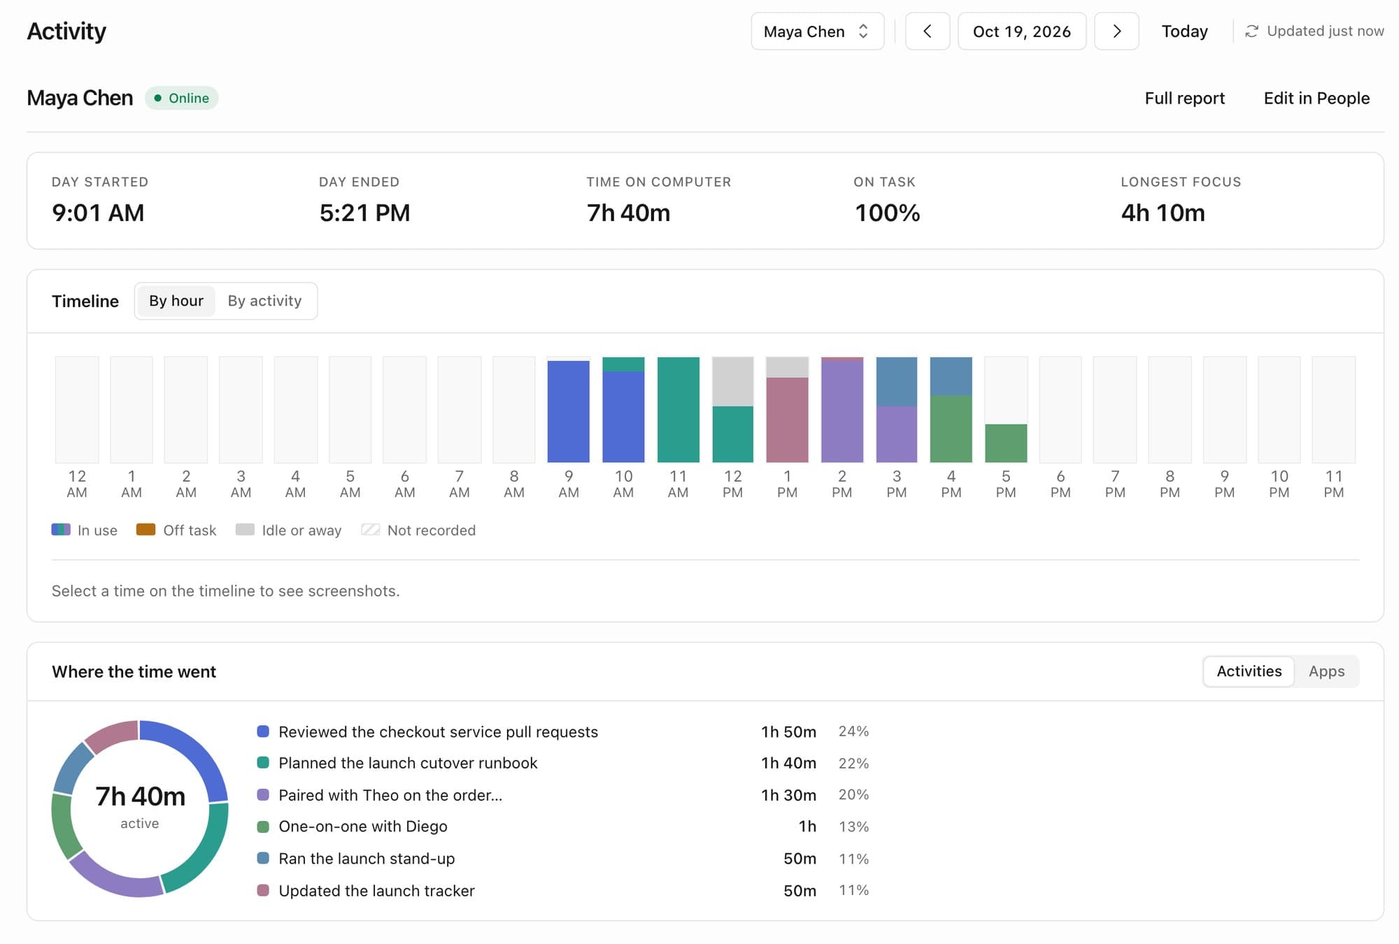The width and height of the screenshot is (1399, 944).
Task: Select the Activities view tab
Action: point(1249,671)
